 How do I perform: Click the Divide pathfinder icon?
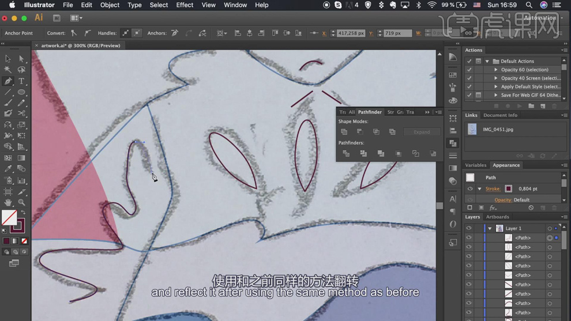click(x=346, y=154)
